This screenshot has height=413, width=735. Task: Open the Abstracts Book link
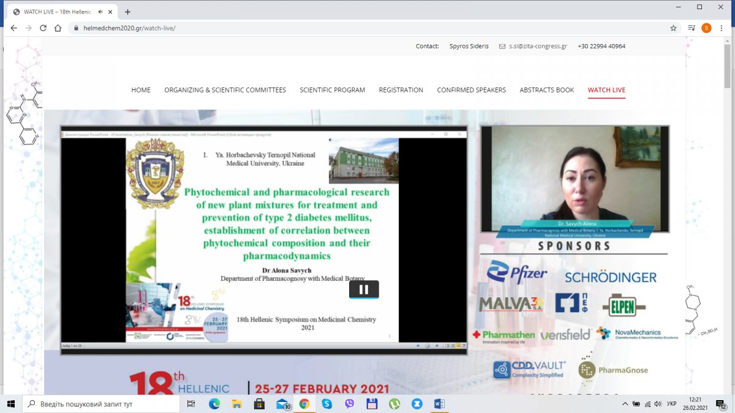pos(546,90)
